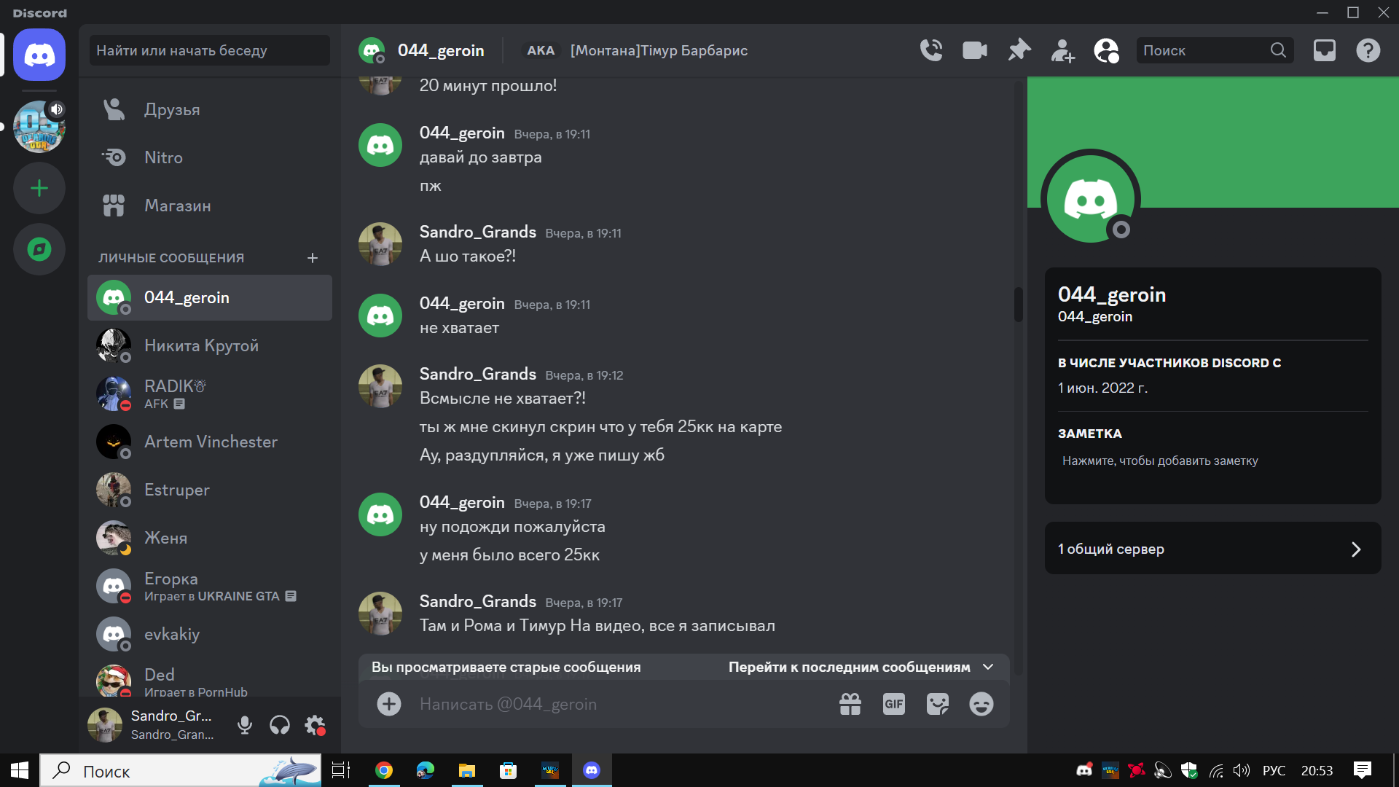Screen dimensions: 1399x787
Task: Open Task View on the taskbar
Action: click(x=341, y=770)
